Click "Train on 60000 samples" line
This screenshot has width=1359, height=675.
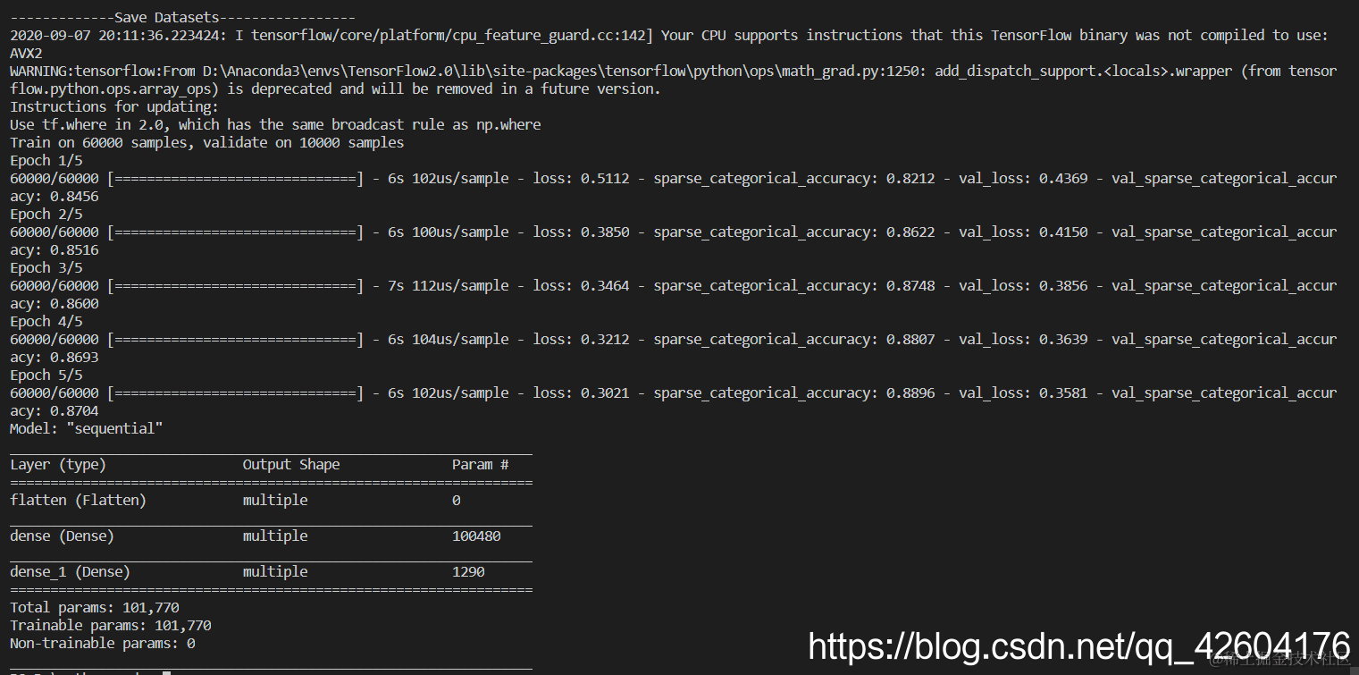(206, 143)
